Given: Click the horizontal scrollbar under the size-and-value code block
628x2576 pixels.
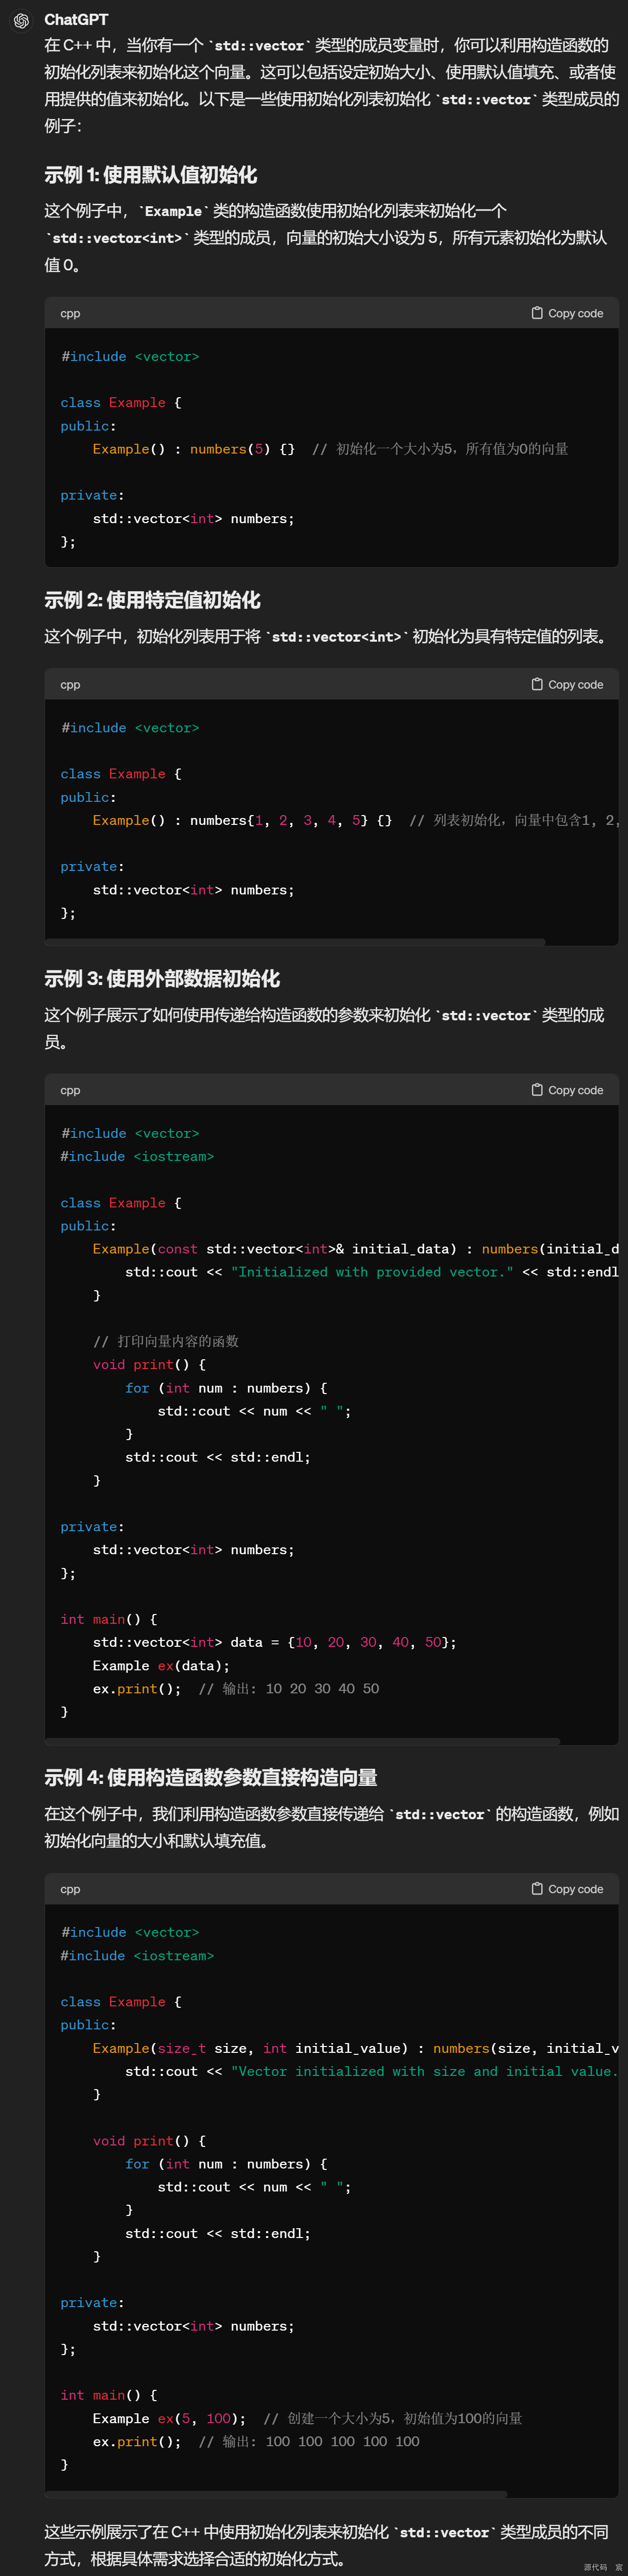Looking at the screenshot, I should tap(277, 2494).
